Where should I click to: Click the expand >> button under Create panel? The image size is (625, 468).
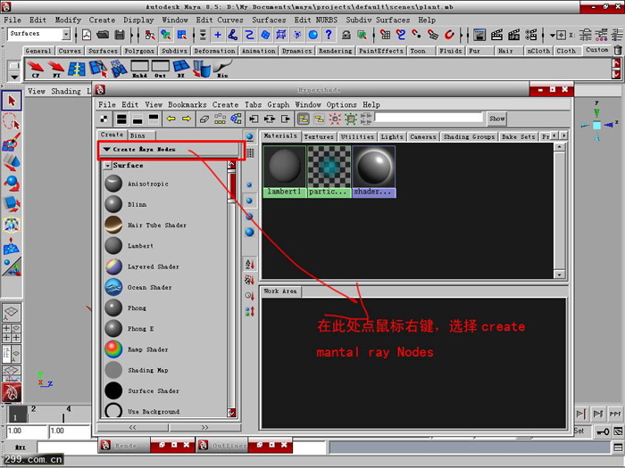[204, 427]
